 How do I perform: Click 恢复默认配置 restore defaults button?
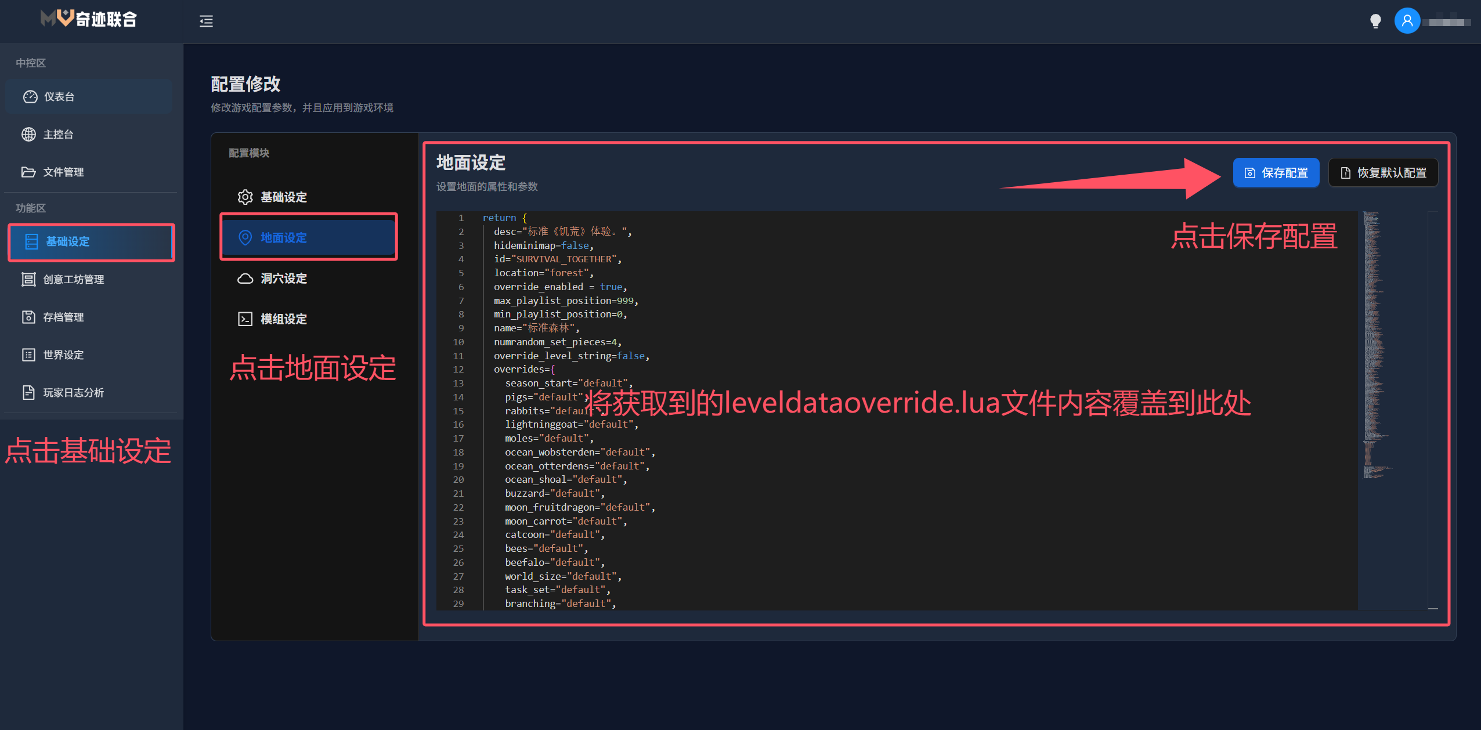1383,173
